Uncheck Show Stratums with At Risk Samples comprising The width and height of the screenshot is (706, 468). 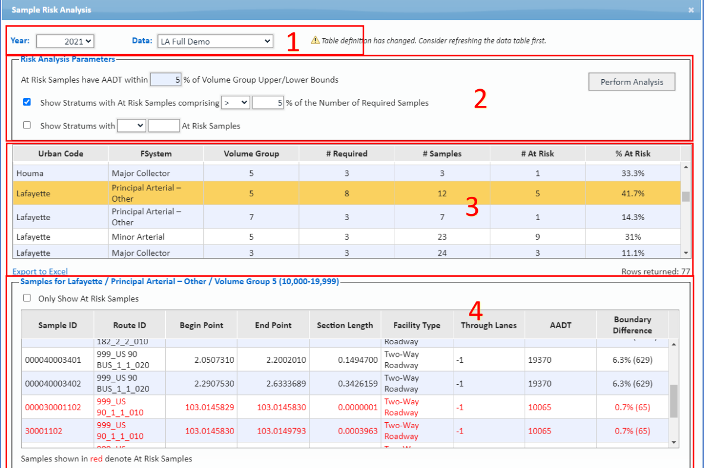(27, 102)
